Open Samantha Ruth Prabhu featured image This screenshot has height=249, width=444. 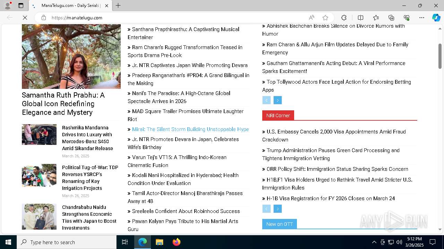coord(71,56)
